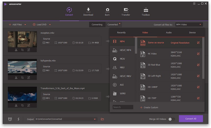
Task: Click Load DVD
Action: [x=40, y=24]
